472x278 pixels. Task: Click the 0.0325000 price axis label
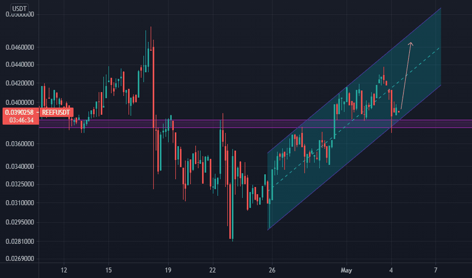pyautogui.click(x=20, y=184)
